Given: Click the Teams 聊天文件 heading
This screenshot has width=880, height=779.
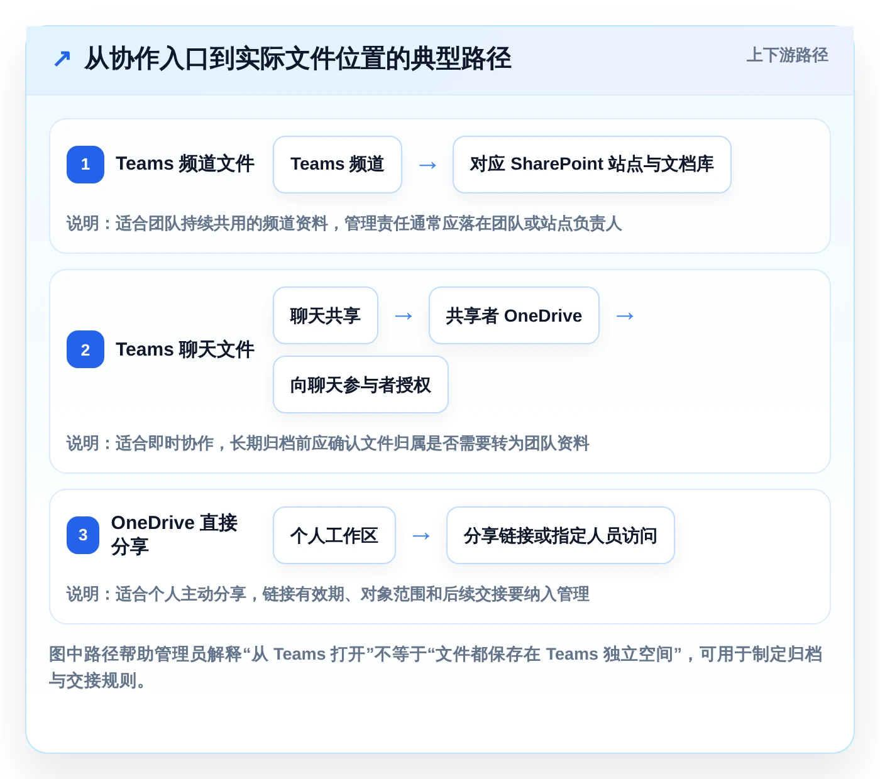Looking at the screenshot, I should (185, 350).
